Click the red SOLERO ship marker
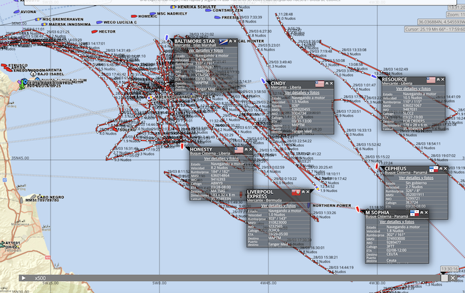Screen dimensions: 465x293 pos(116,130)
